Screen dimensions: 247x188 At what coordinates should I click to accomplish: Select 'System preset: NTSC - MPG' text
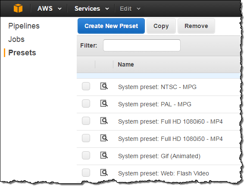(x=157, y=87)
